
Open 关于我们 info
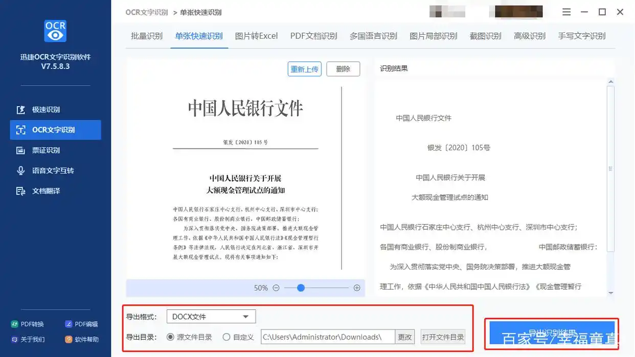[x=28, y=339]
